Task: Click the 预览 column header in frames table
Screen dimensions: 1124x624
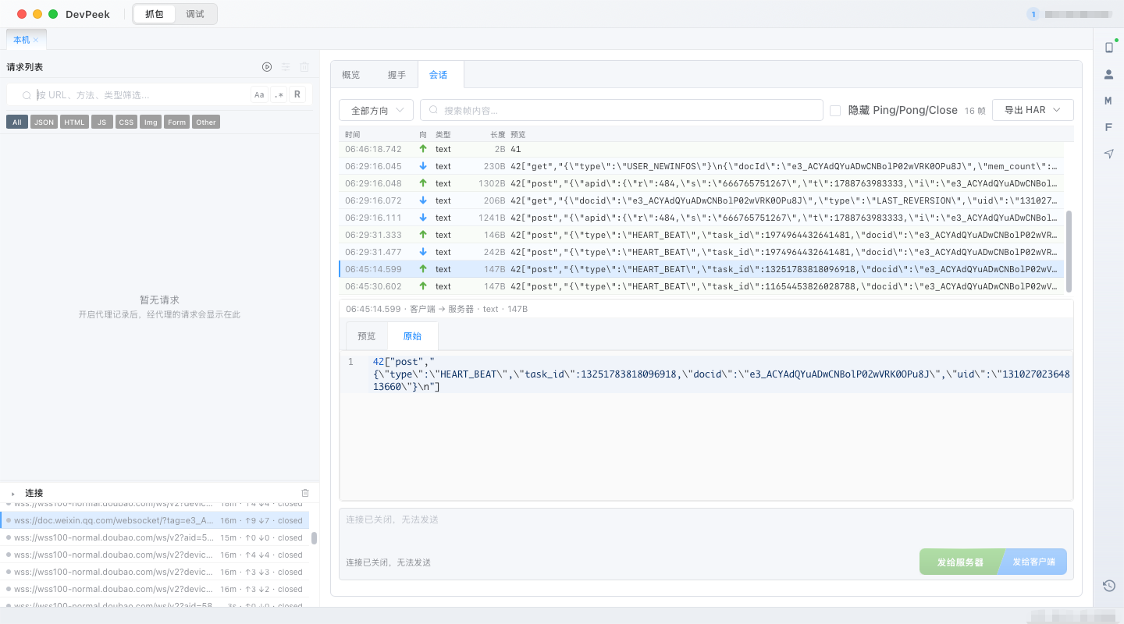Action: (518, 135)
